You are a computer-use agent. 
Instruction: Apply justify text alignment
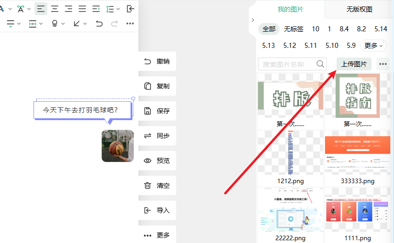tap(82, 9)
